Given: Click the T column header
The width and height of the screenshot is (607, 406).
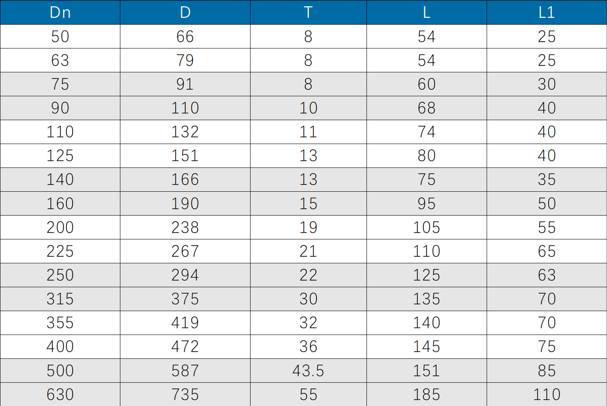Looking at the screenshot, I should [308, 13].
